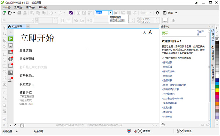220x136 pixels.
Task: Click the Open folder icon in toolbar
Action: tap(10, 13)
